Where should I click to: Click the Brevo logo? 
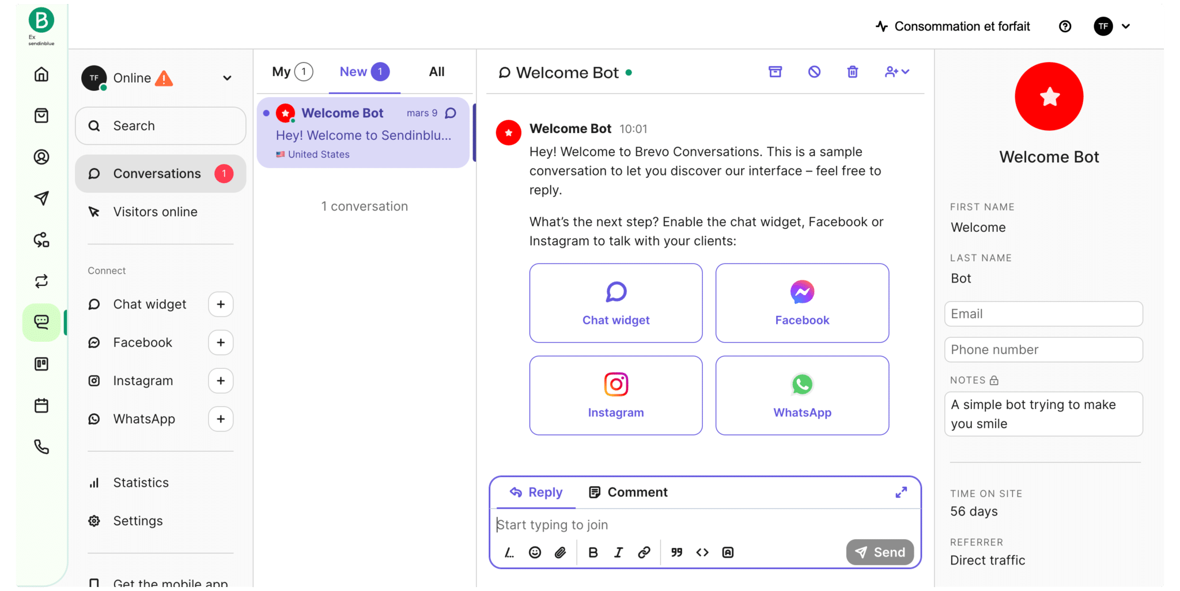[41, 21]
